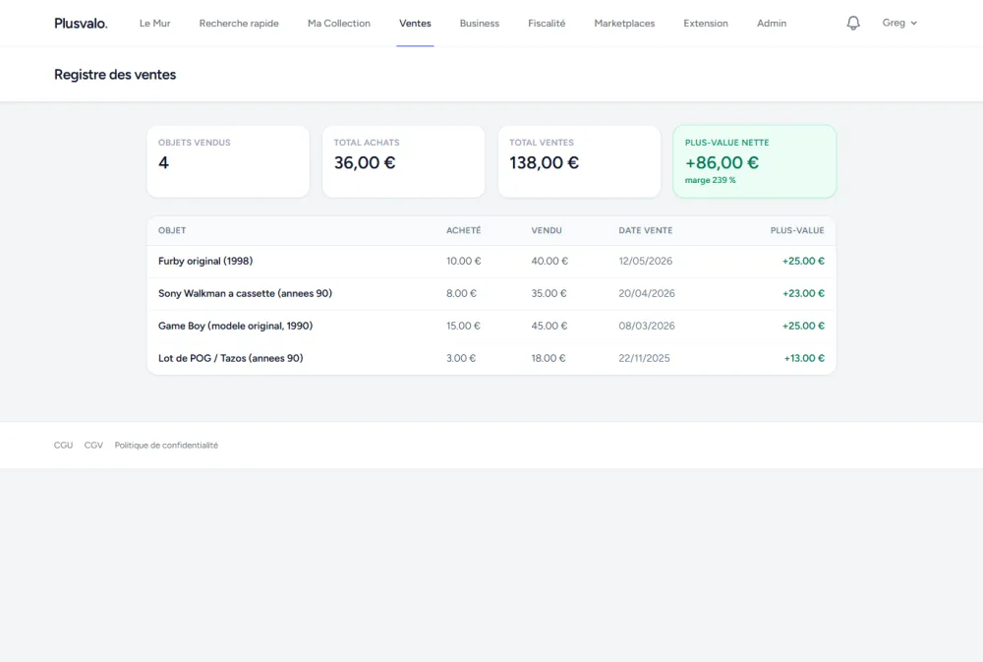Go to Le Mur tab
983x662 pixels.
coord(155,24)
